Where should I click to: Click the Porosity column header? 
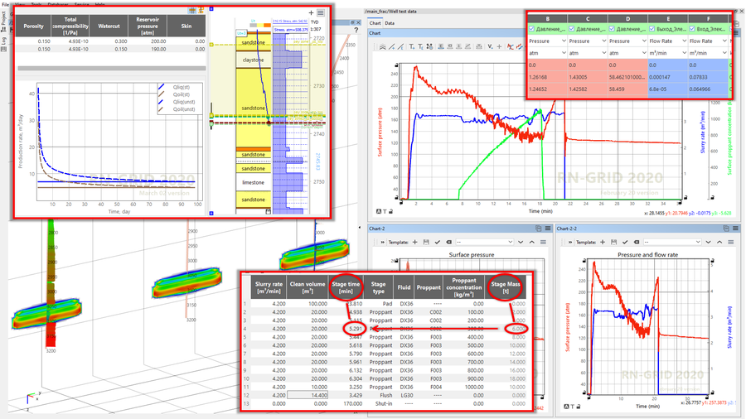tap(34, 26)
